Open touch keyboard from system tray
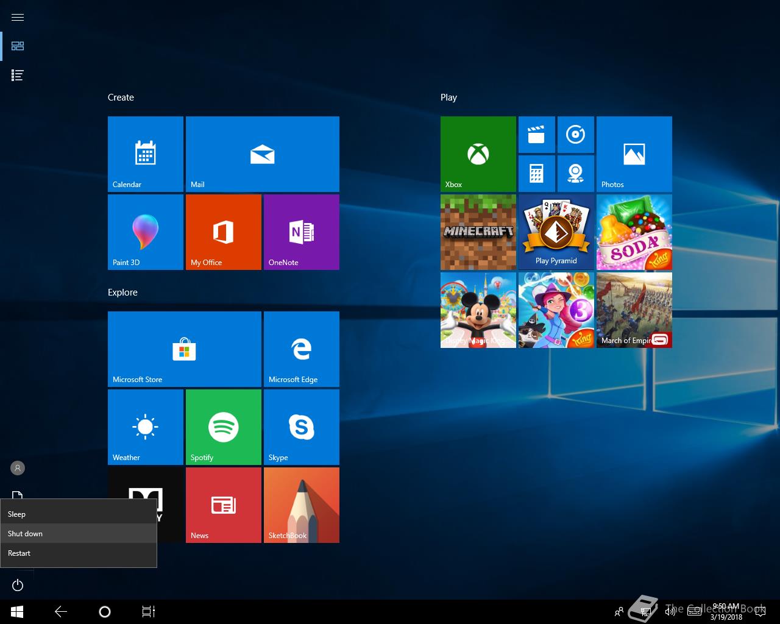Screen dimensions: 780x624 [x=694, y=612]
